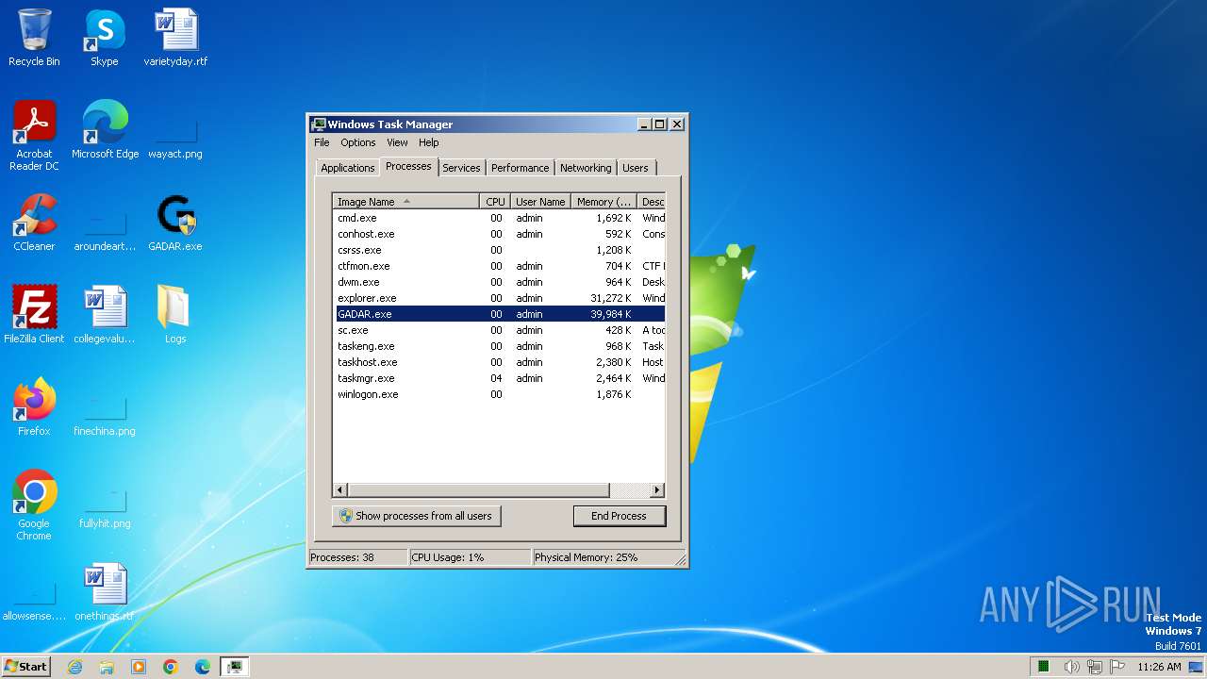Switch to the Services tab

click(461, 168)
